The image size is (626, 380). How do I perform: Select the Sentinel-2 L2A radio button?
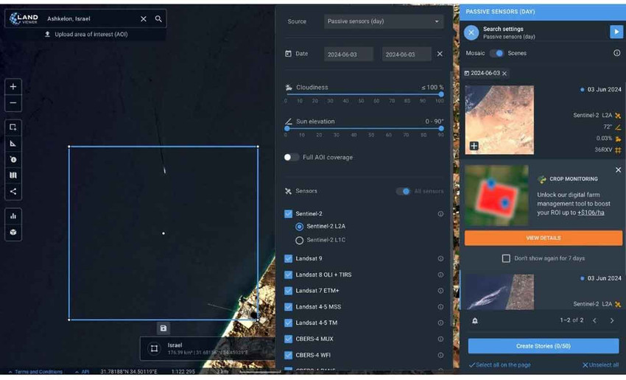point(299,227)
